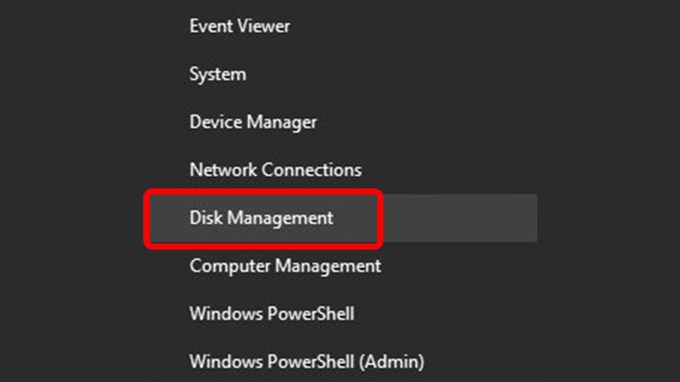Pick Event Viewer in the Win+X menu
Screen dimensions: 680x382
pyautogui.click(x=240, y=26)
